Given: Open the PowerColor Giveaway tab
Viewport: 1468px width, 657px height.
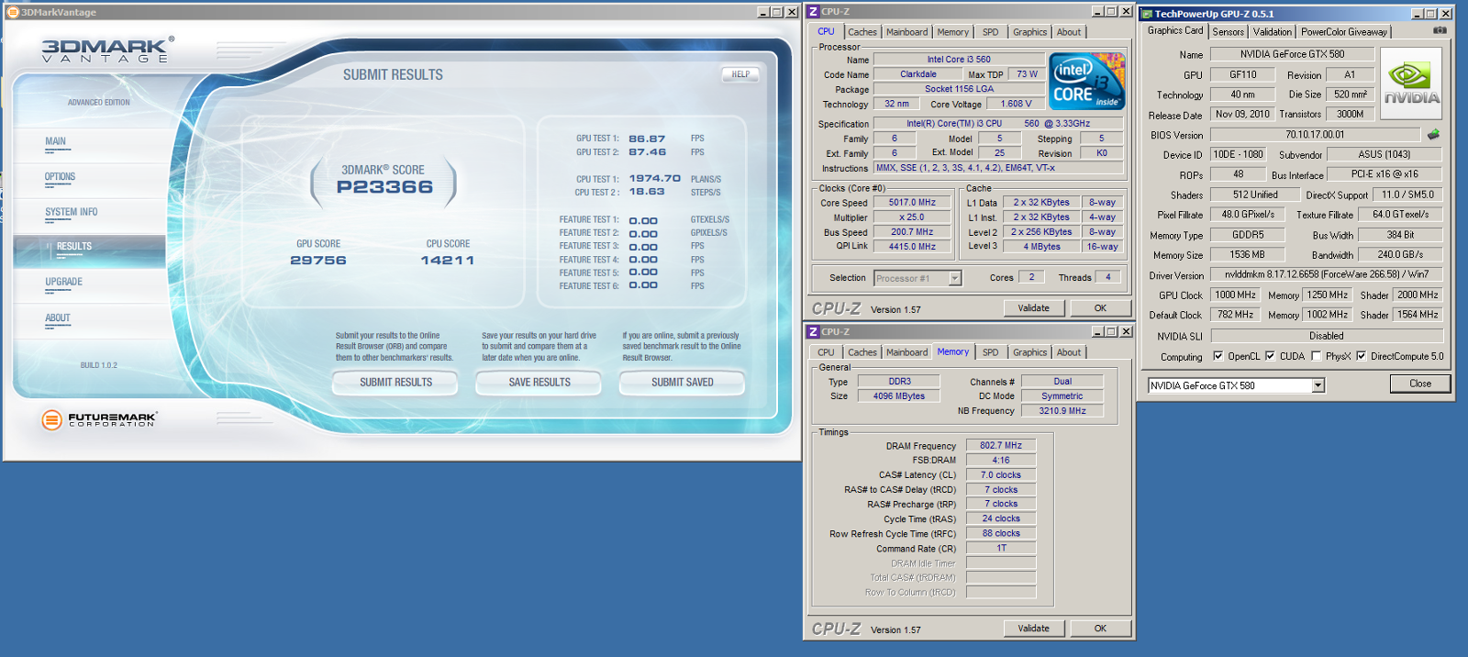Looking at the screenshot, I should 1343,32.
